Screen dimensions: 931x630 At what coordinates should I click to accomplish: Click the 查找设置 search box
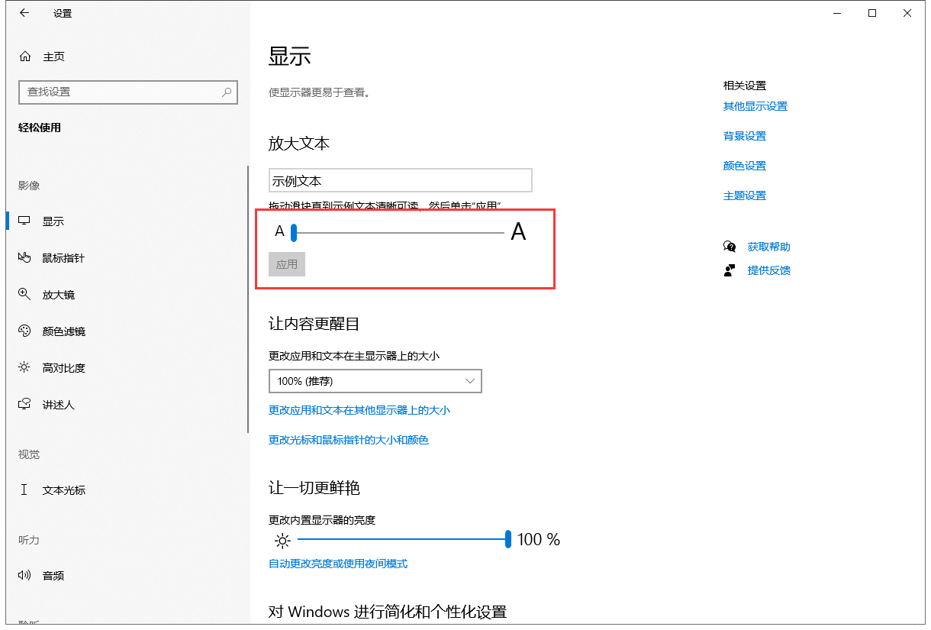tap(128, 92)
